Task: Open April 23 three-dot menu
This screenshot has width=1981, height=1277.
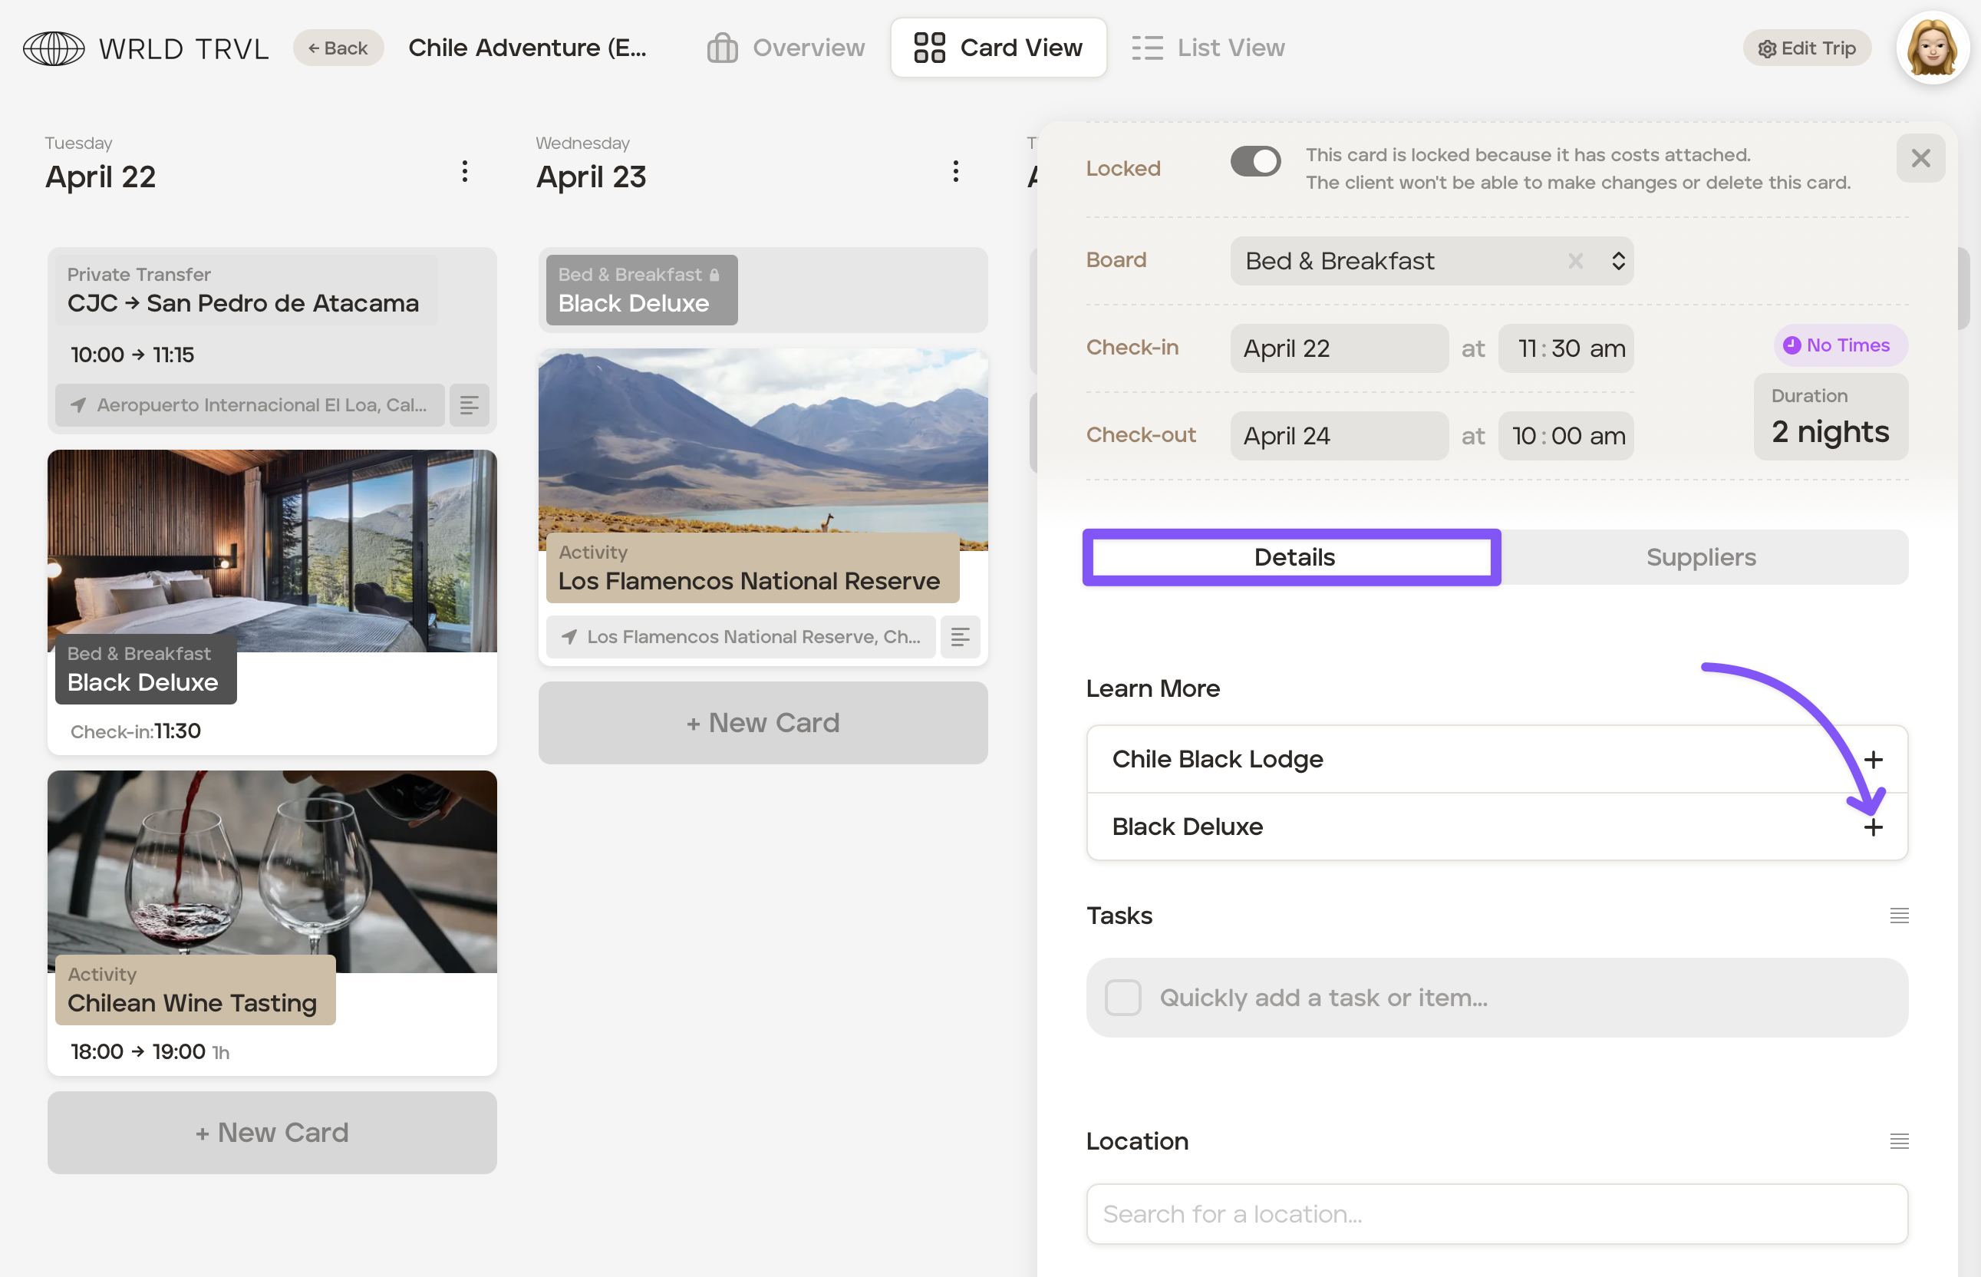Action: click(x=956, y=172)
